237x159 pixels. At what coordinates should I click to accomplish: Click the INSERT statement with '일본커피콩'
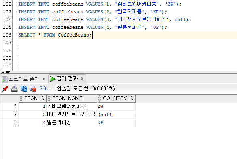pyautogui.click(x=92, y=27)
